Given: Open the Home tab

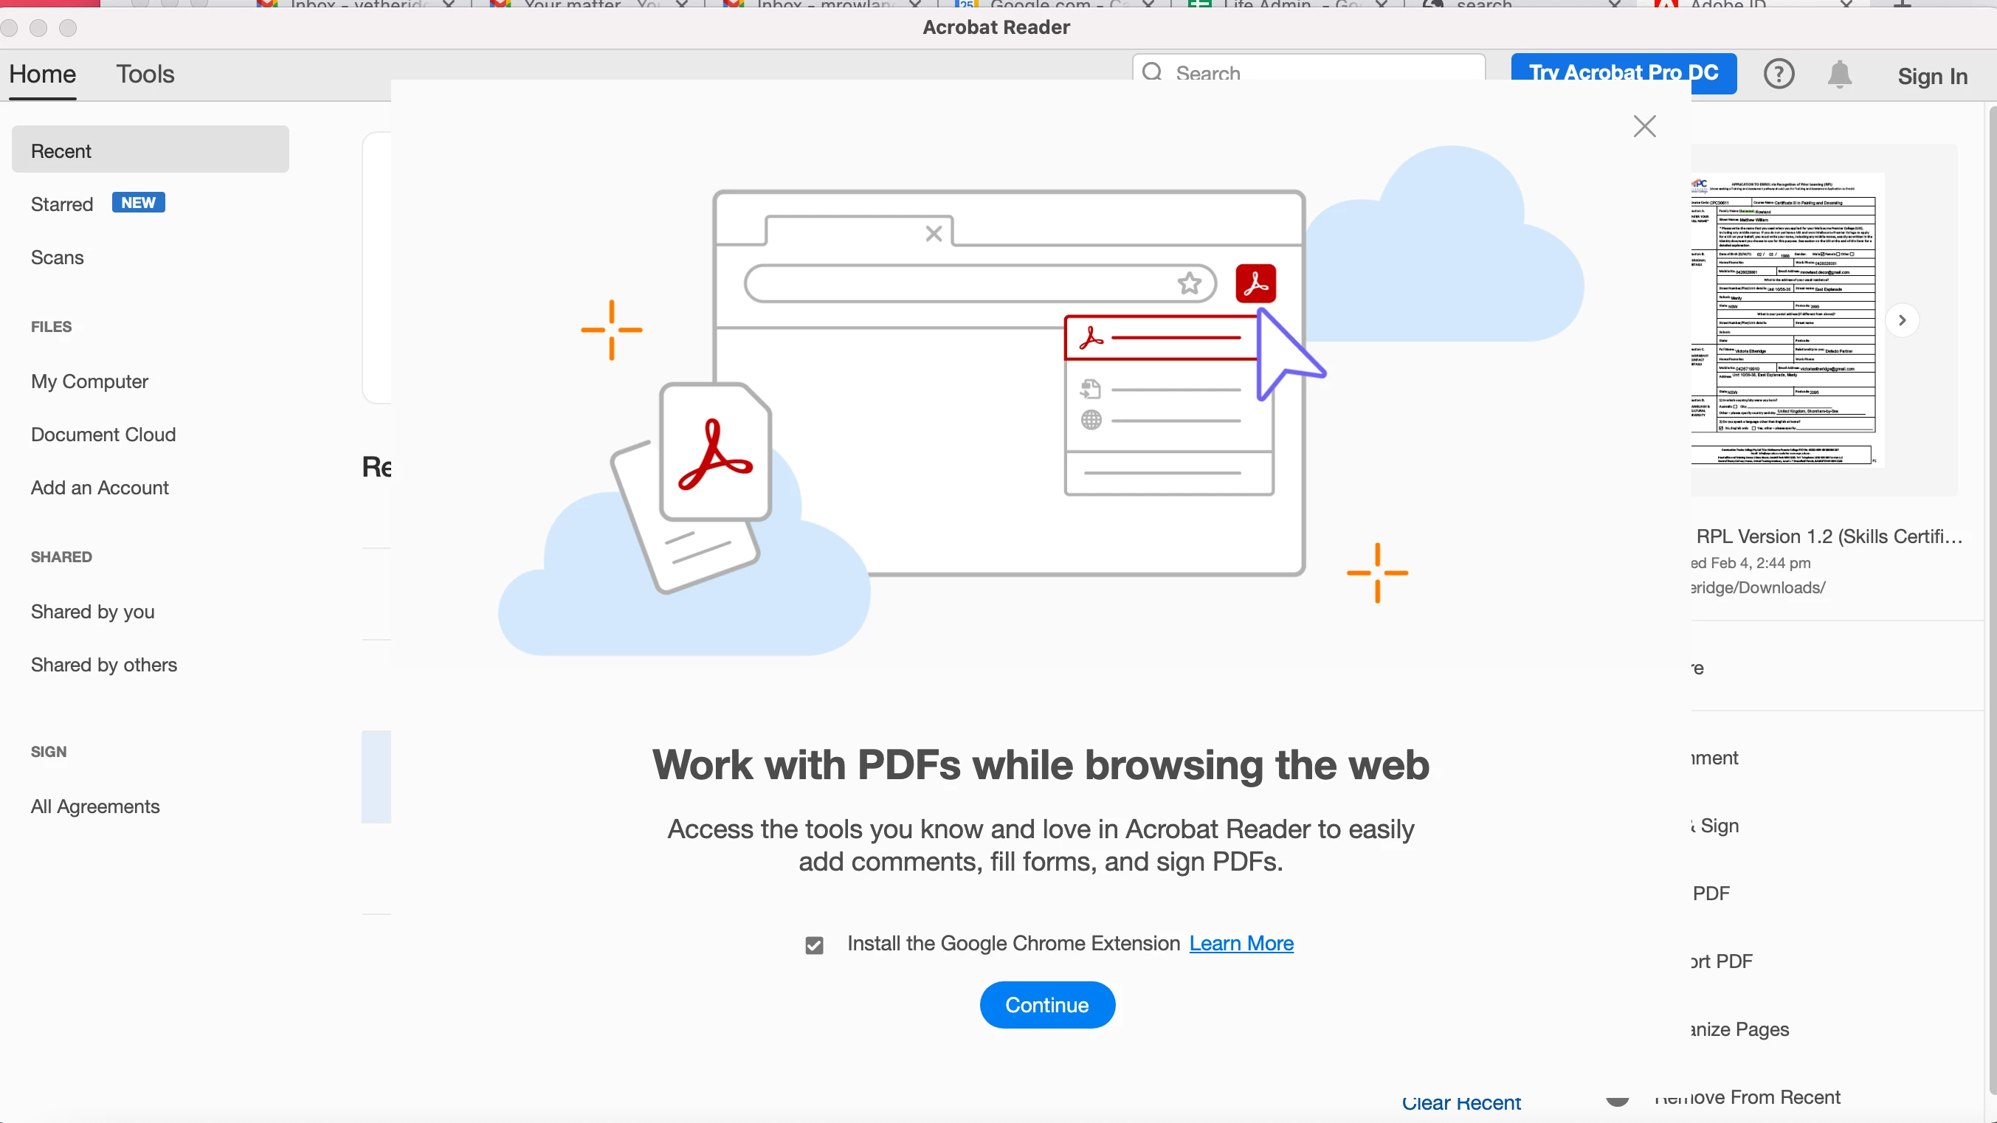Looking at the screenshot, I should [43, 75].
